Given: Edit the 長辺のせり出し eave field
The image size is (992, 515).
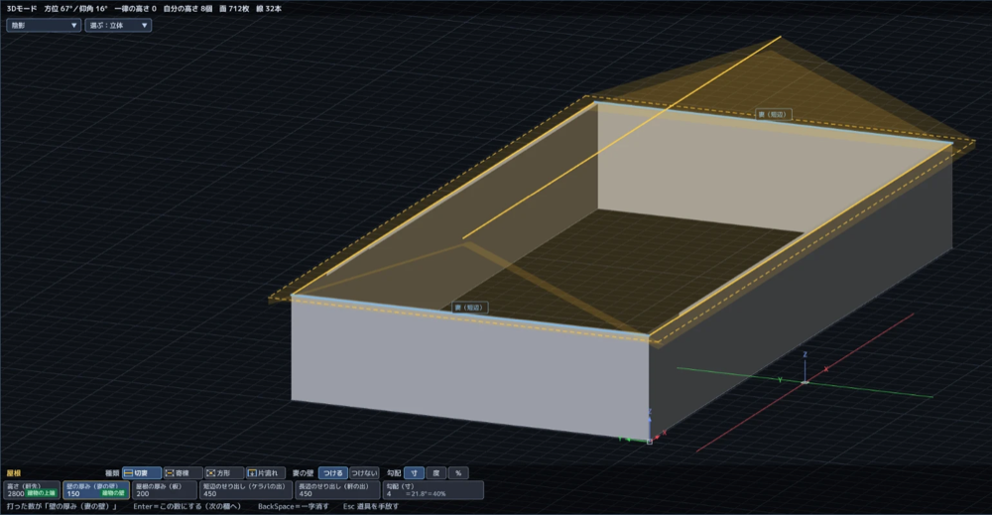Looking at the screenshot, I should 337,490.
